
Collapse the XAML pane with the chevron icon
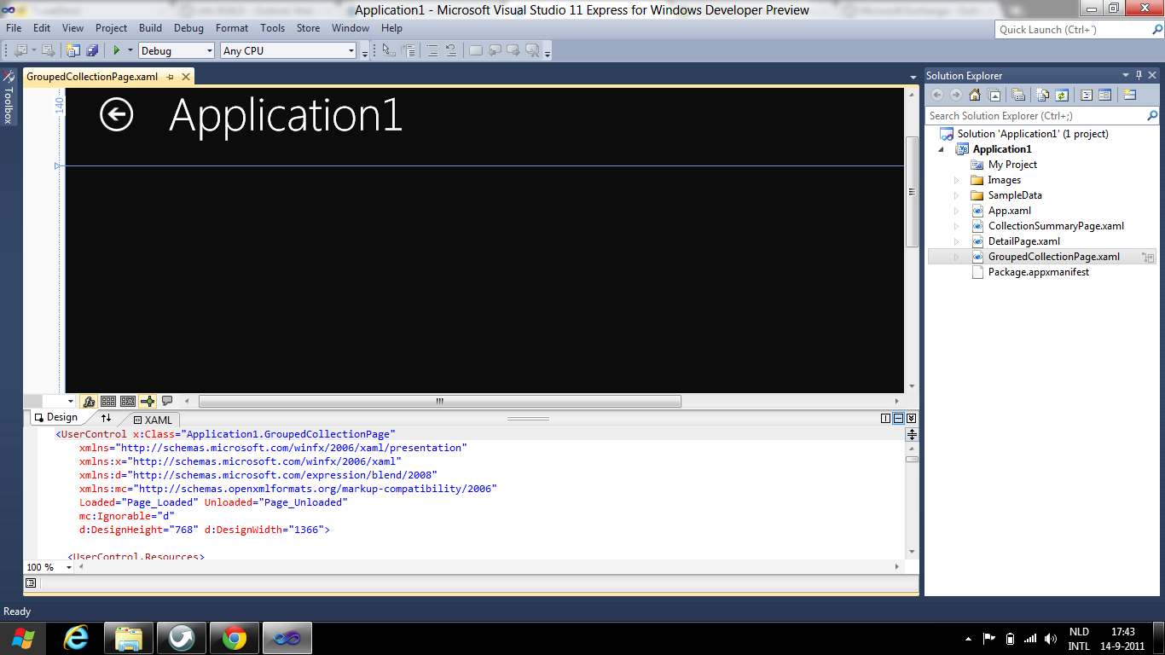coord(911,418)
